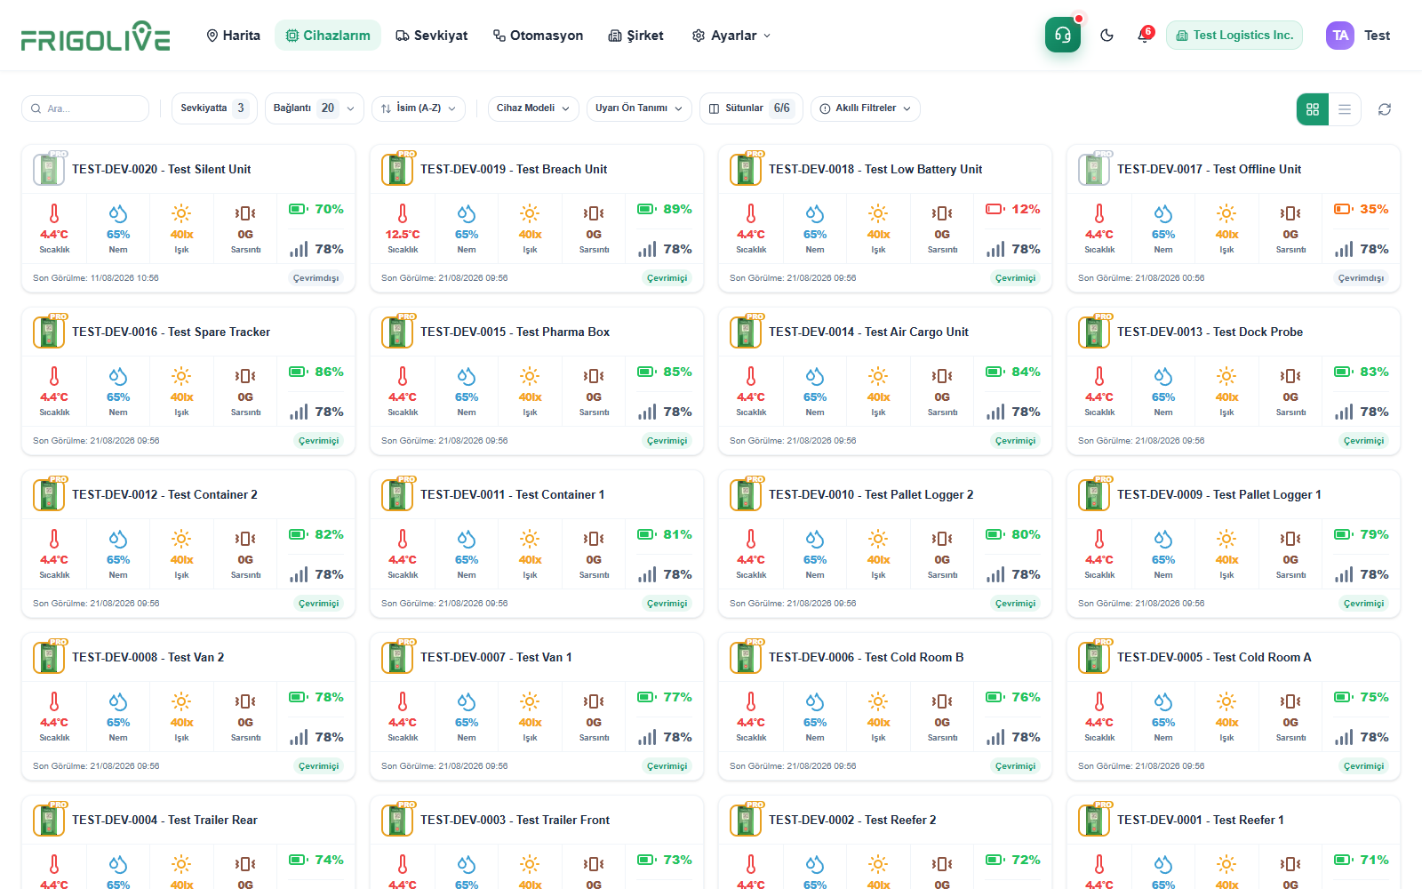Click temperature icon on TEST-DEV-0019 card
This screenshot has width=1422, height=889.
[403, 213]
